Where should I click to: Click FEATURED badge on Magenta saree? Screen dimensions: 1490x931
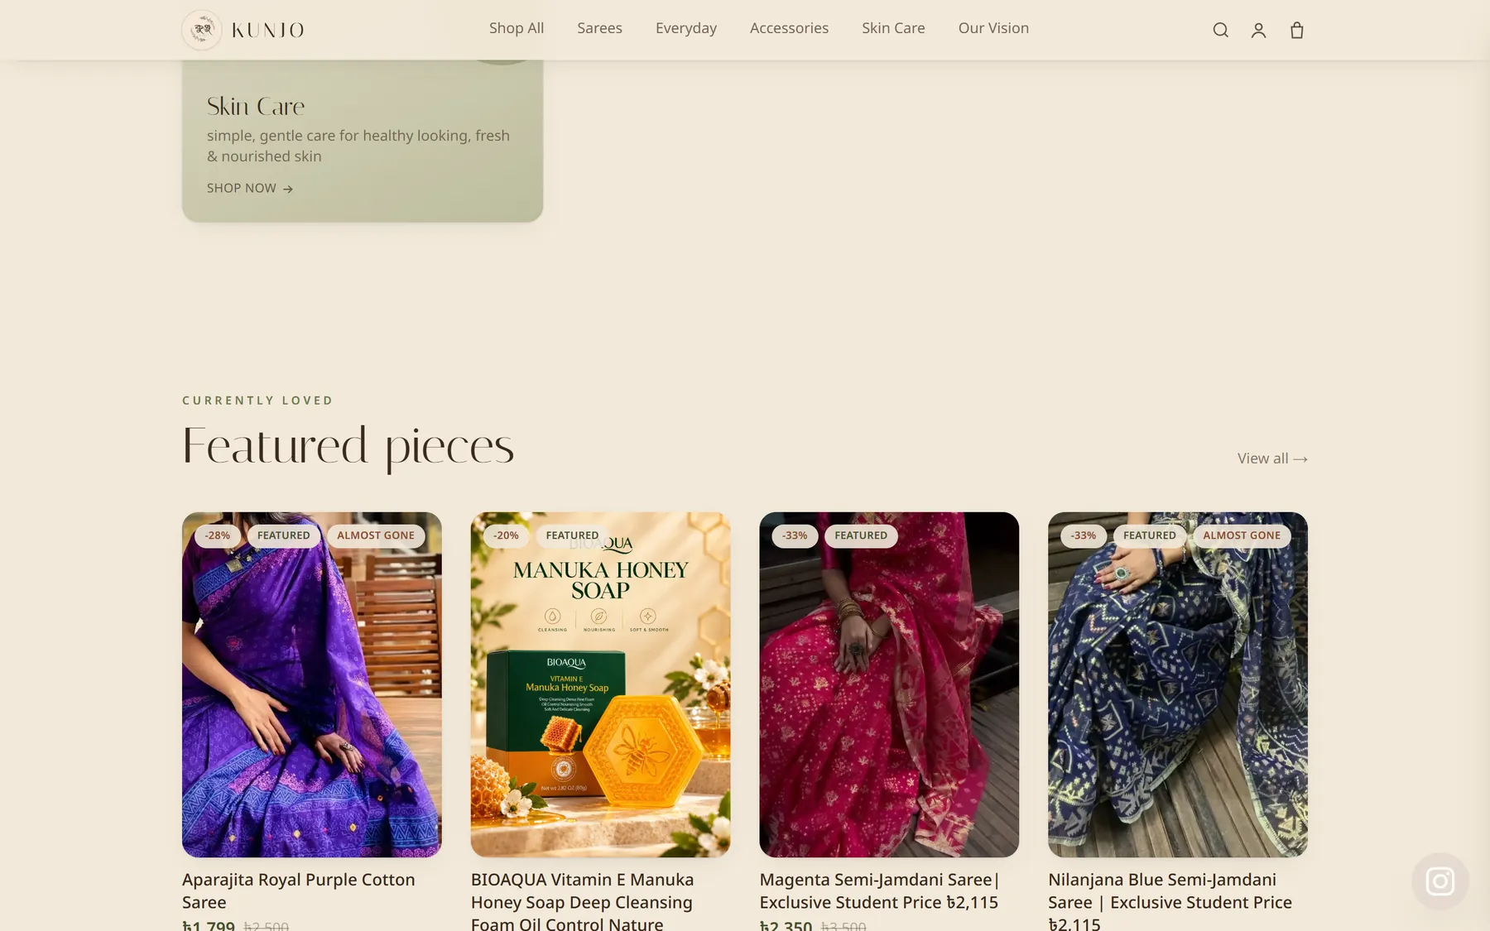pyautogui.click(x=861, y=536)
